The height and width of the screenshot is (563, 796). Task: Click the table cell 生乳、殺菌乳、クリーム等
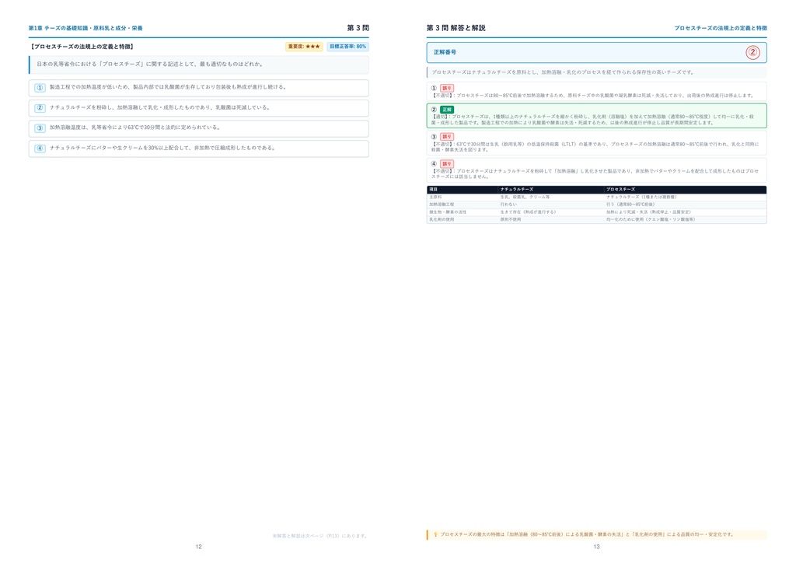525,197
